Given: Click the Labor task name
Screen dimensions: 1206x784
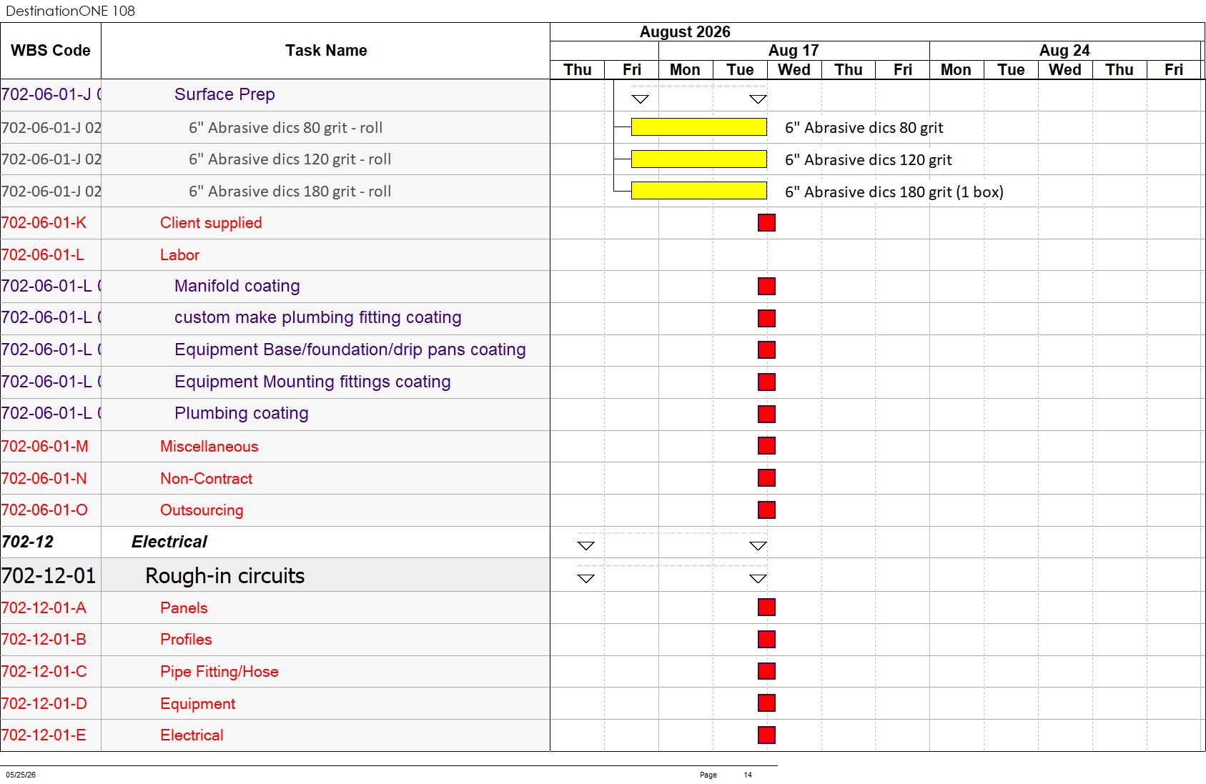Looking at the screenshot, I should 179,255.
